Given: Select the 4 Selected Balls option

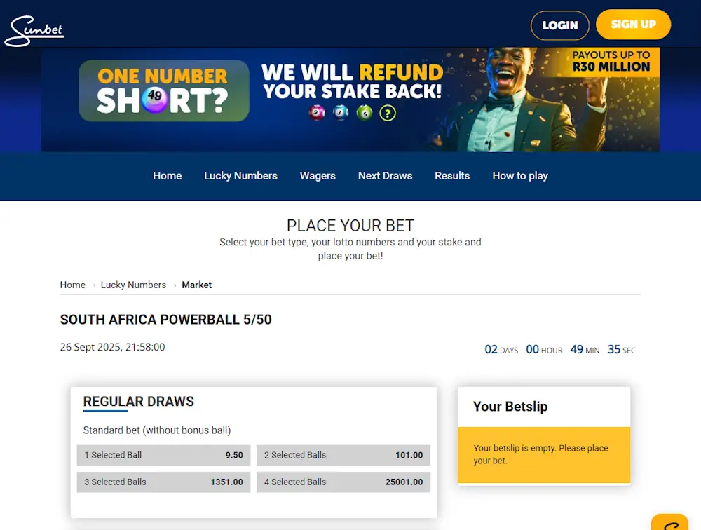Looking at the screenshot, I should coord(343,482).
